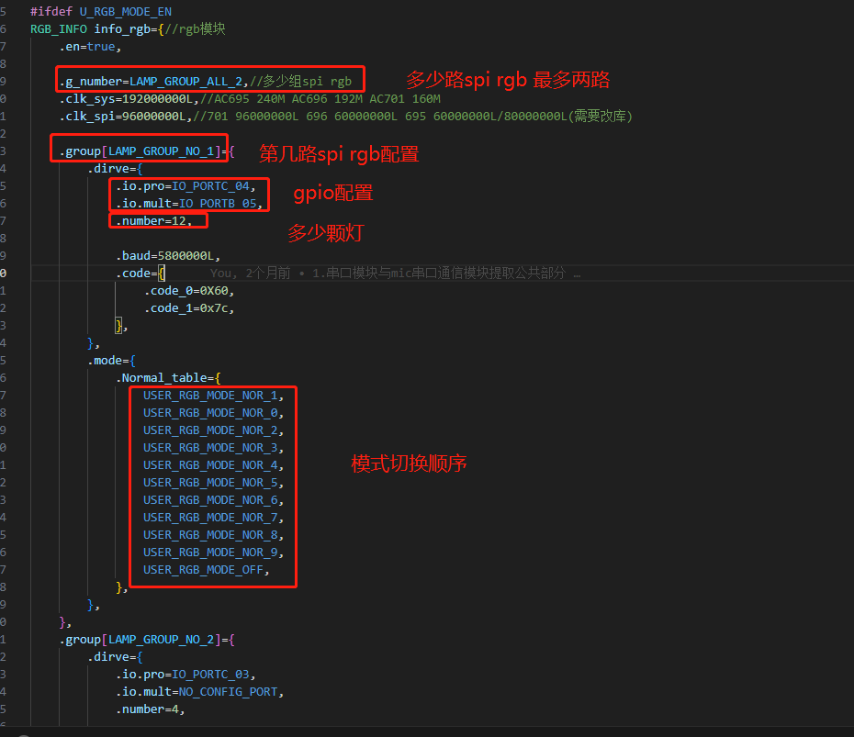
Task: Click USER_RGB_MODE_NOR_8 entry
Action: (x=213, y=535)
